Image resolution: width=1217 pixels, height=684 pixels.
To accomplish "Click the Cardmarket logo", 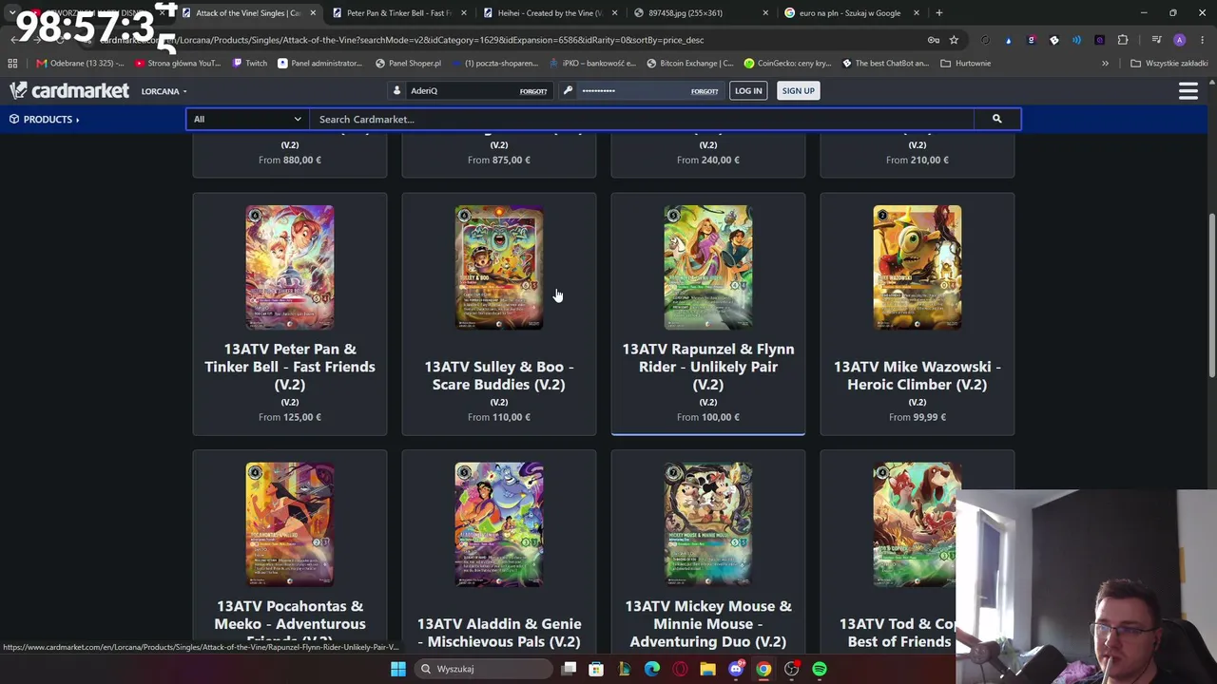I will click(69, 90).
